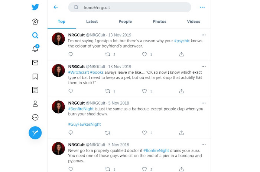The height and width of the screenshot is (172, 260).
Task: Open Notifications bell with 4 badge
Action: (36, 48)
